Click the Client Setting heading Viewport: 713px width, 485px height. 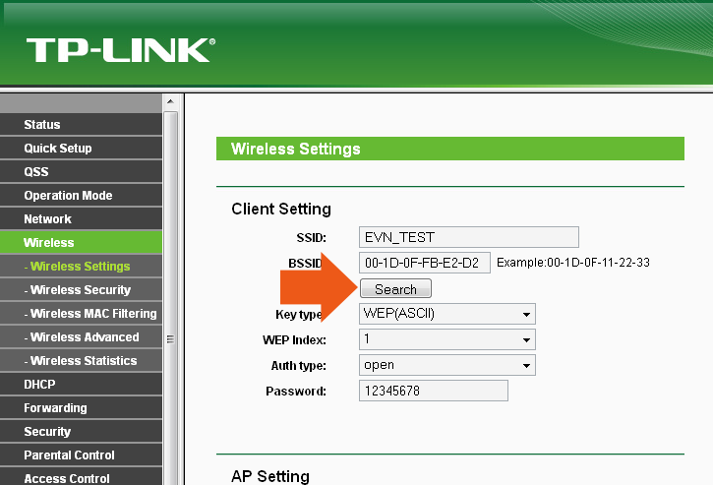[x=281, y=209]
